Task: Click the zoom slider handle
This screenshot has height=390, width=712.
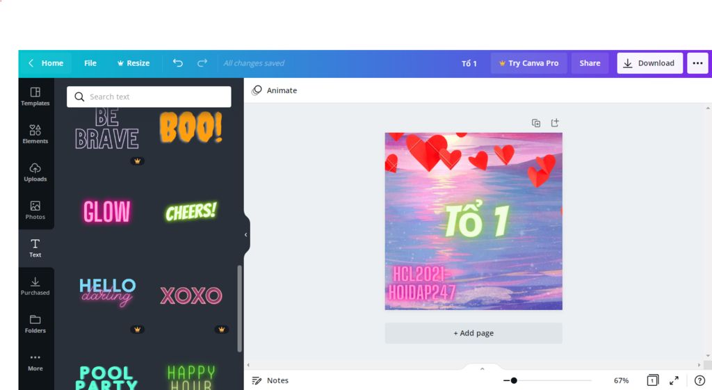Action: coord(514,380)
